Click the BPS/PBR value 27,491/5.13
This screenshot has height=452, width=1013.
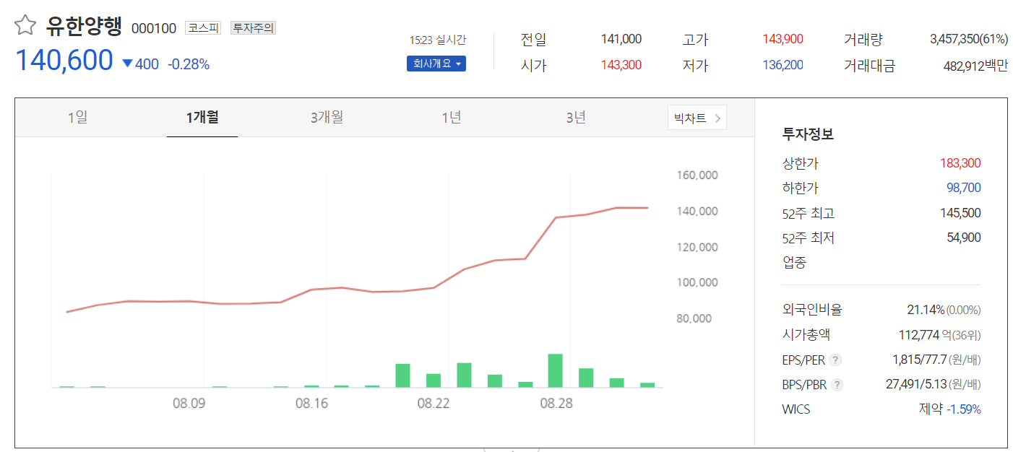coord(916,385)
